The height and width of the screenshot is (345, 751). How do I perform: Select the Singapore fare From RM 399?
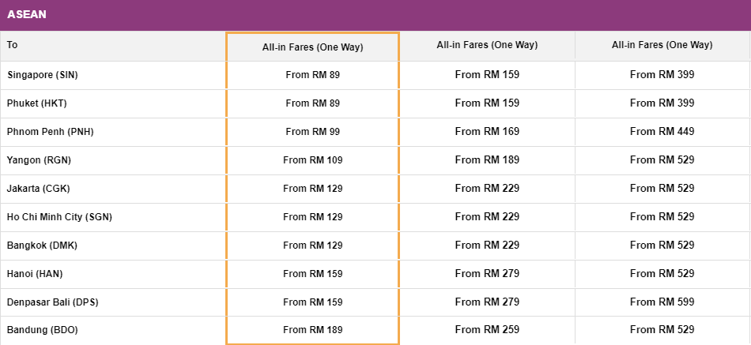662,75
